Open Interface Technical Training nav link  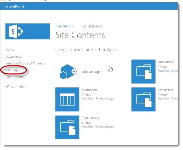25,63
